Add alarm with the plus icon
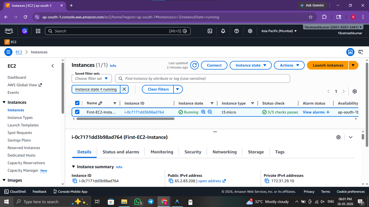The width and height of the screenshot is (369, 207). 328,112
